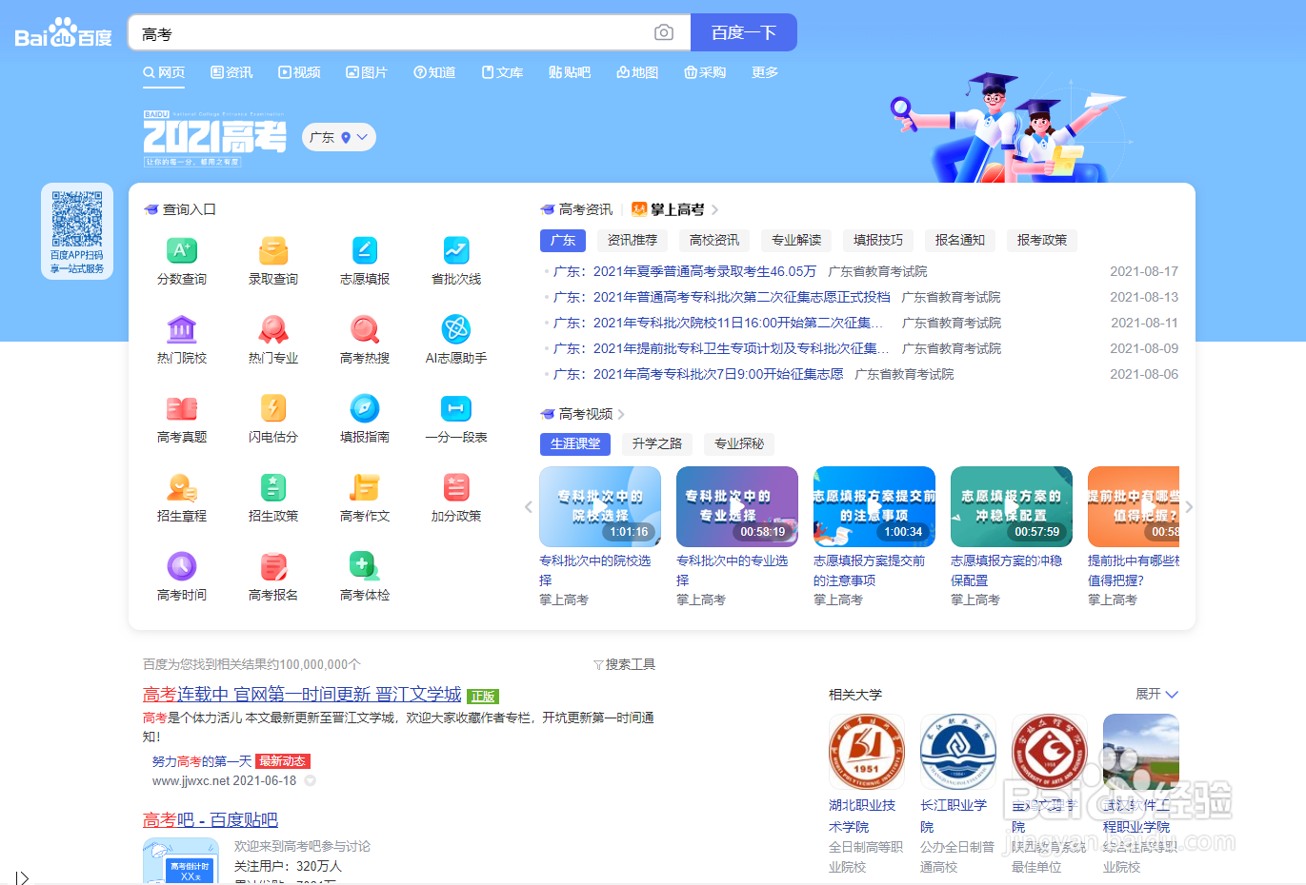Switch to the 视频 search tab
The image size is (1306, 885).
coord(299,72)
